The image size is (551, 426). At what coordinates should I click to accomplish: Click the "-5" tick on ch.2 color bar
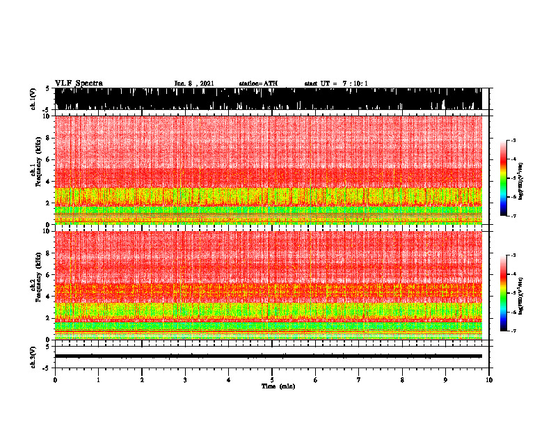tap(513, 293)
